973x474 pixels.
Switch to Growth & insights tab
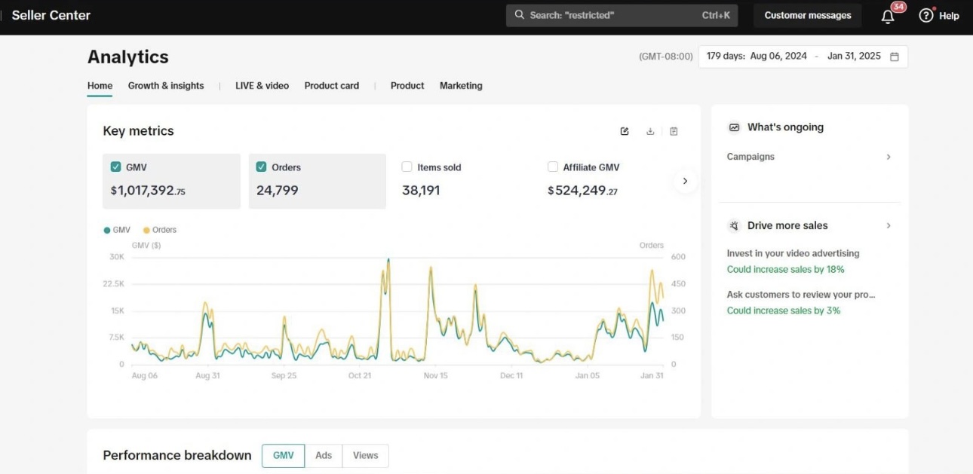[x=166, y=86]
